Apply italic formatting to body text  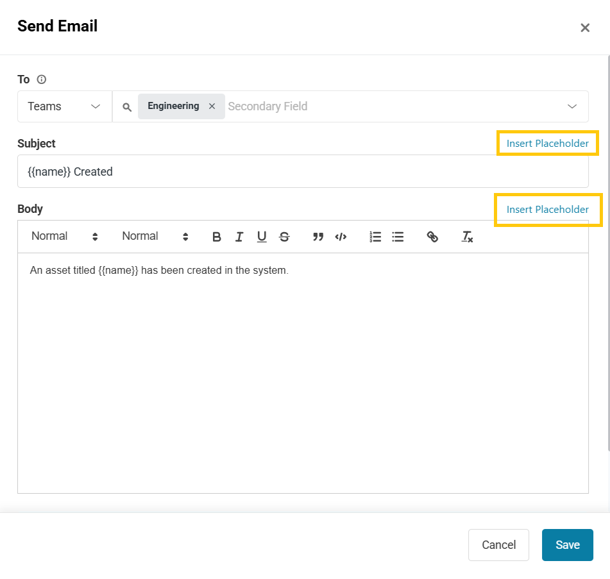(x=239, y=237)
